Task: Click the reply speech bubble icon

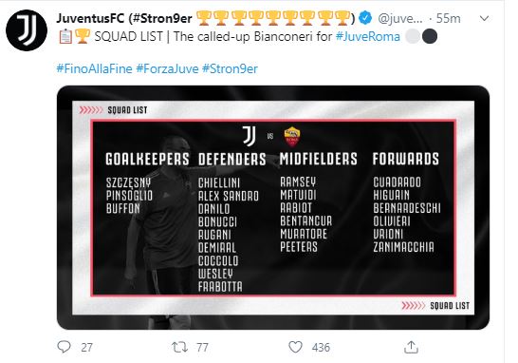Action: coord(64,347)
